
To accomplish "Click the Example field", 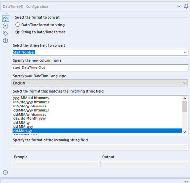I will (56, 164).
